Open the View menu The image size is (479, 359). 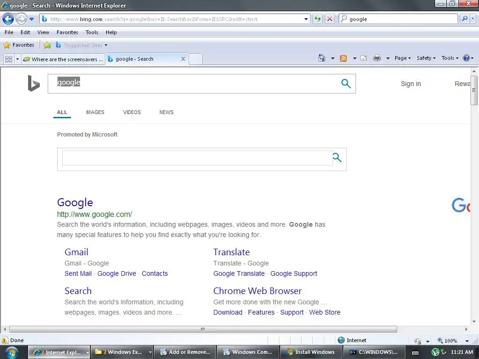tap(43, 32)
